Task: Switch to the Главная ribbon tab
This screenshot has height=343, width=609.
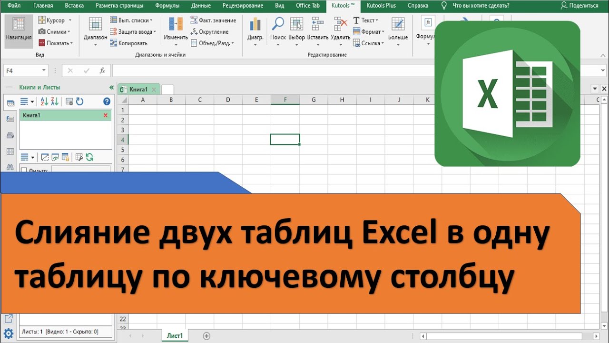Action: point(43,6)
